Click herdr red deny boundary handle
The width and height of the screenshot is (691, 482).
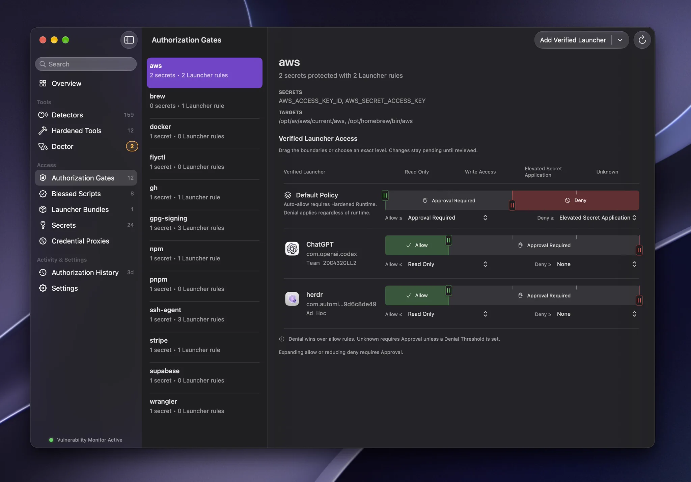click(x=639, y=300)
